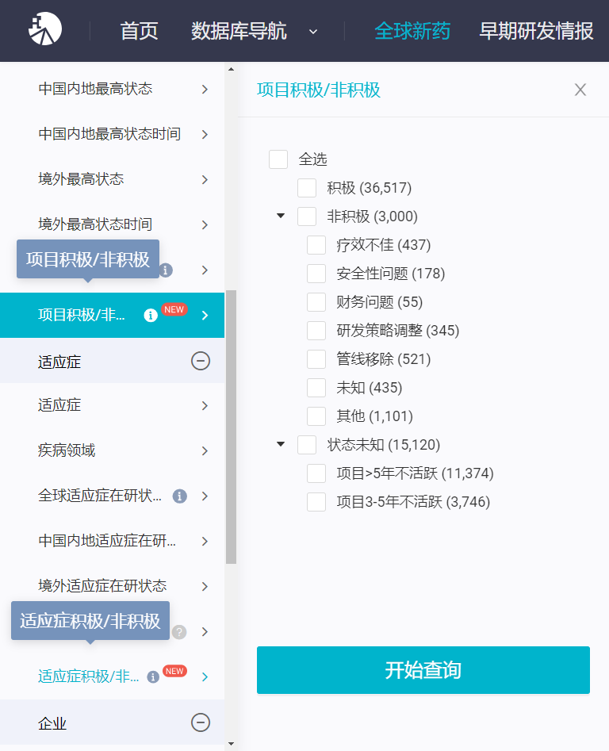Expand 适应症积极/非... chevron
Image resolution: width=609 pixels, height=751 pixels.
[205, 676]
